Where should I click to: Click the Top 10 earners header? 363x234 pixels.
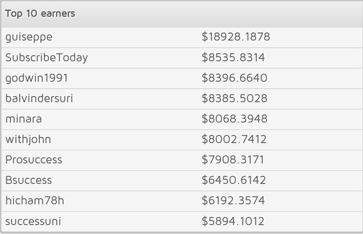pos(40,14)
